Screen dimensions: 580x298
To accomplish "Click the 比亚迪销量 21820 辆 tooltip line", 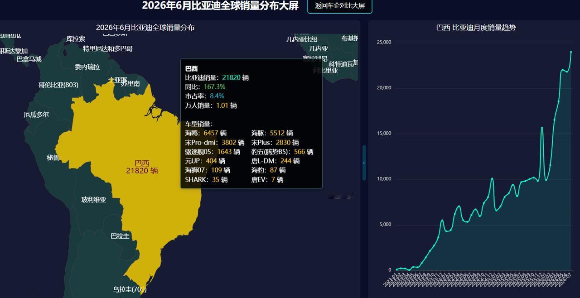I will click(217, 77).
